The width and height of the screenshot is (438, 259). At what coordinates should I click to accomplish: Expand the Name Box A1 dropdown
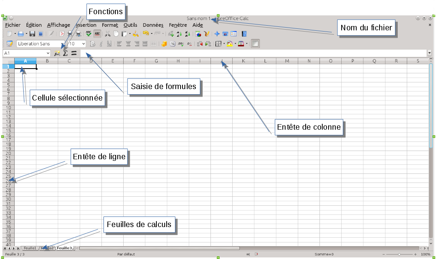tap(48, 53)
